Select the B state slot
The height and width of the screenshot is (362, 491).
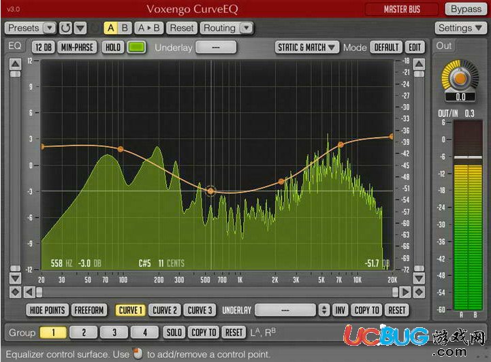coord(125,28)
